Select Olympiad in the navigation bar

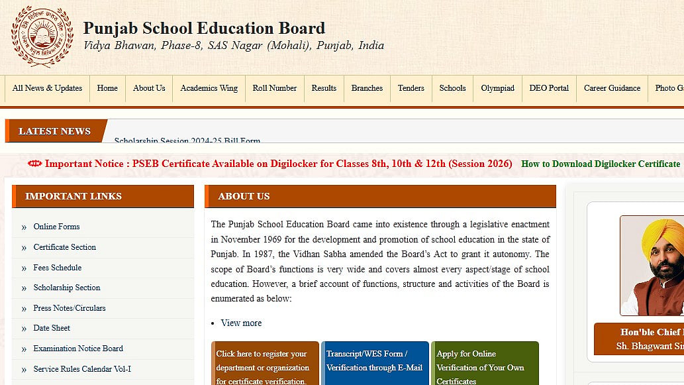point(497,88)
